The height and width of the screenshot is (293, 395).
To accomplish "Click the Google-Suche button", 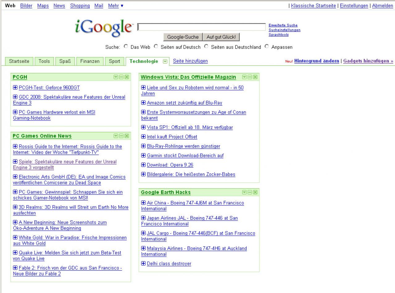I will pos(183,37).
